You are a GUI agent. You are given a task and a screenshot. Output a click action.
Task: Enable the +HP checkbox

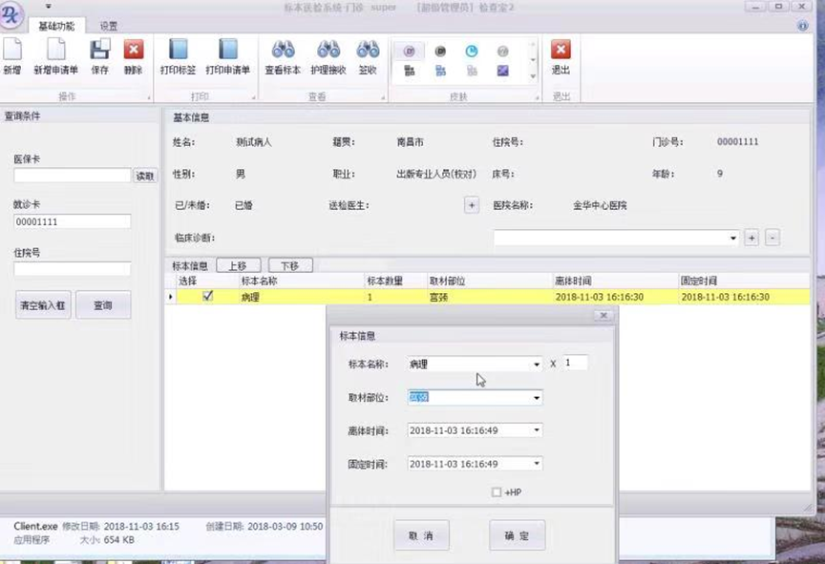(x=497, y=492)
